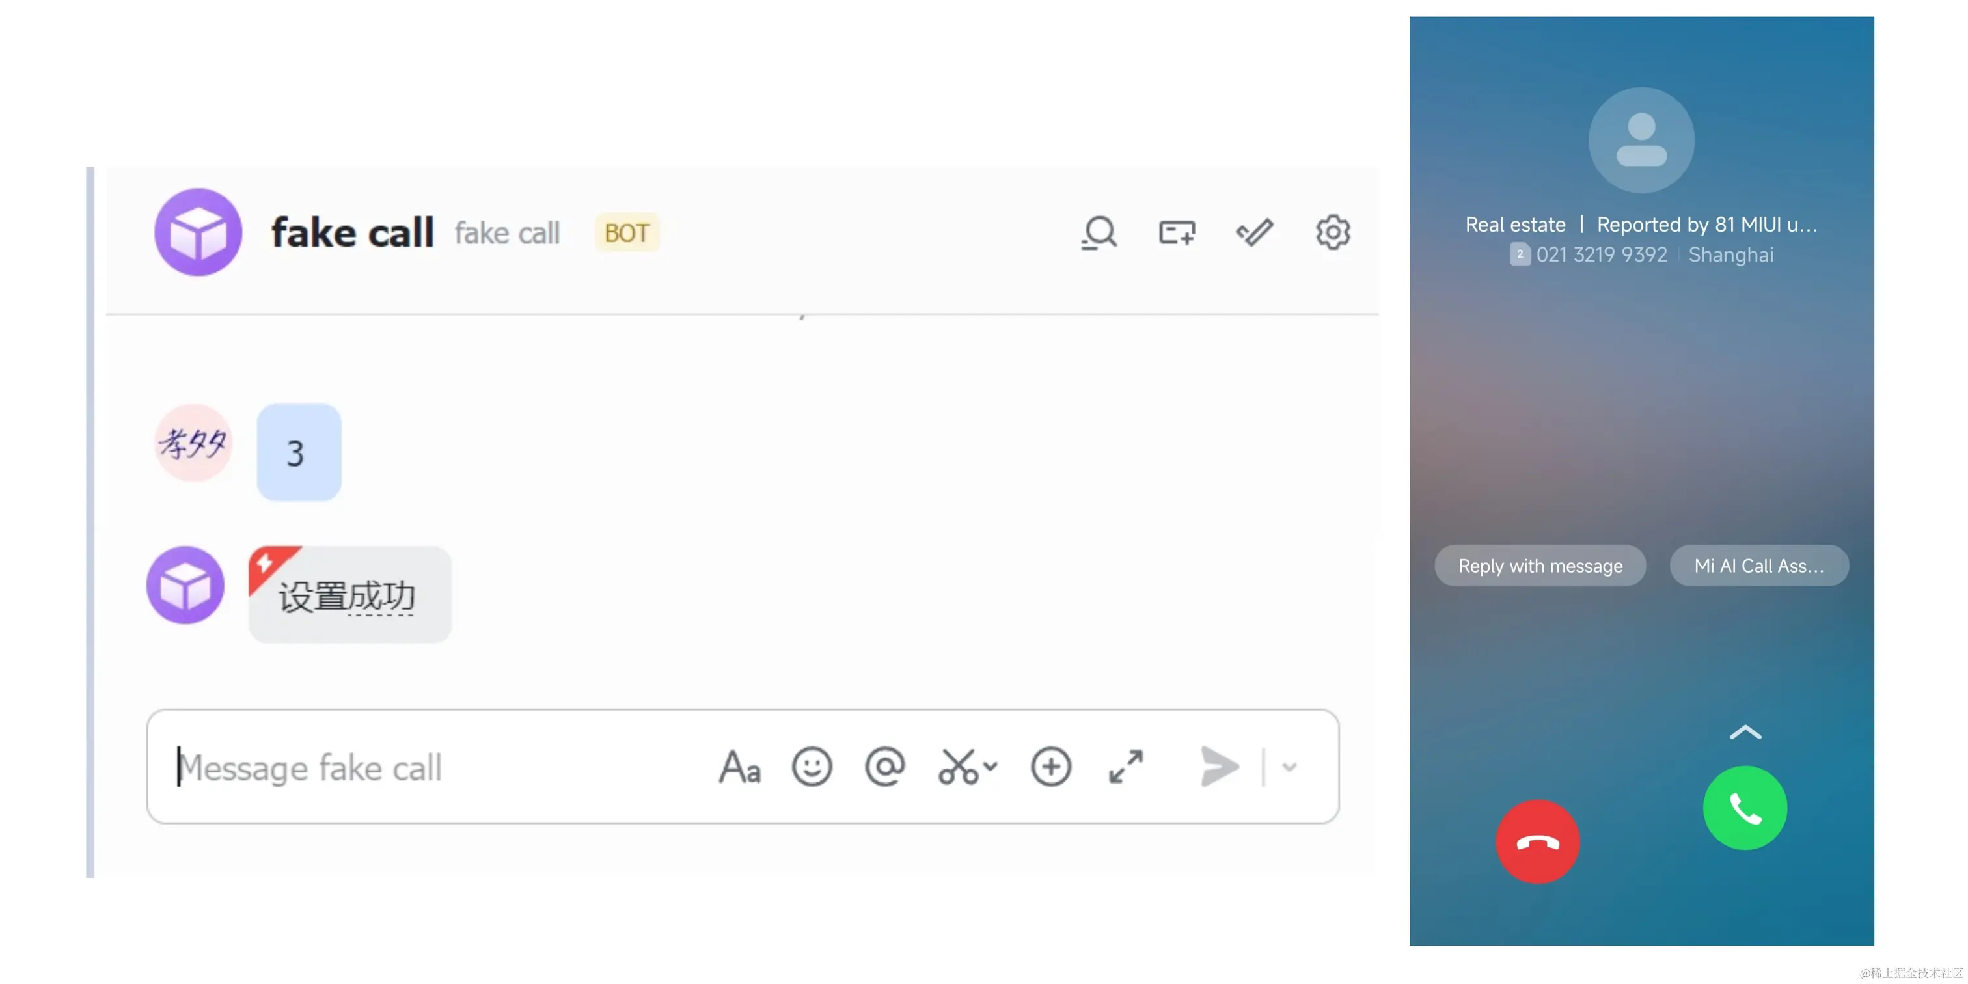Open the chat search icon
The image size is (1968, 984).
(x=1099, y=232)
